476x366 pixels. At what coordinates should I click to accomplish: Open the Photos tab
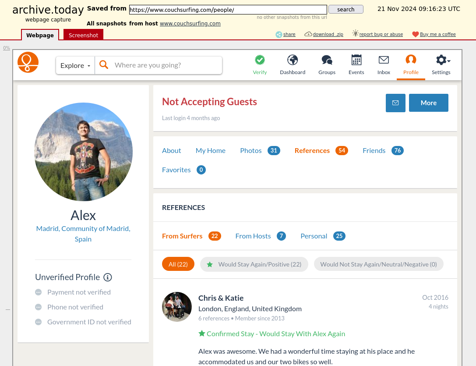click(x=260, y=150)
